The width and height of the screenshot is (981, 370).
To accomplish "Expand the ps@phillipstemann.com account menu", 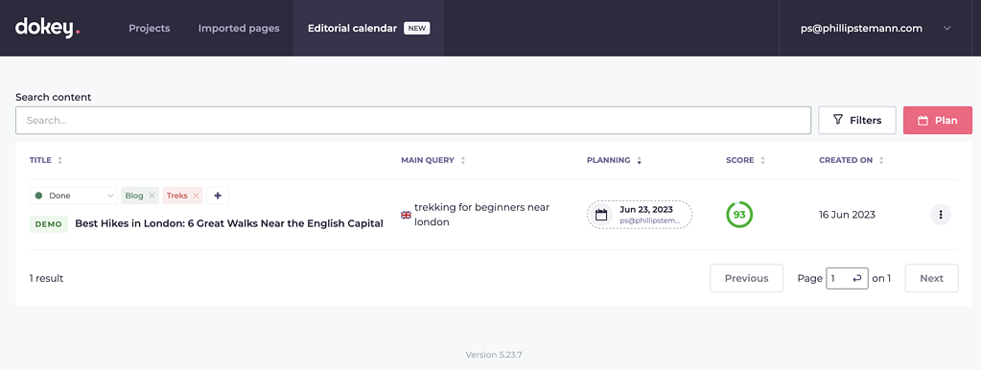I will (x=875, y=28).
